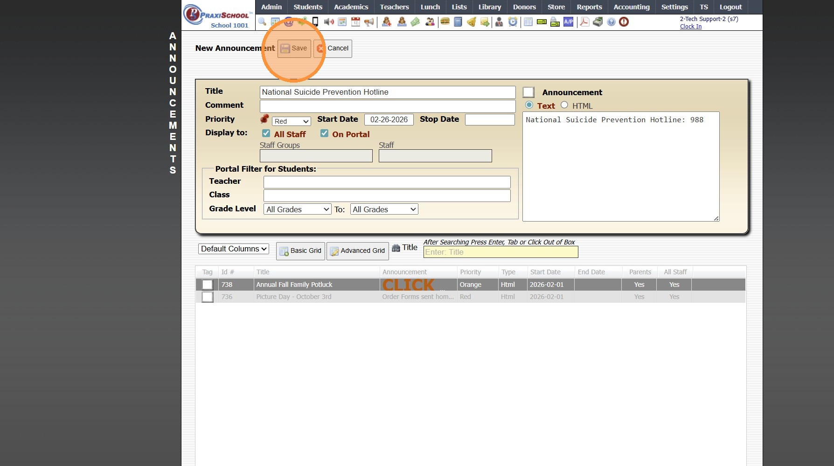
Task: Click the PDF document icon
Action: point(584,21)
